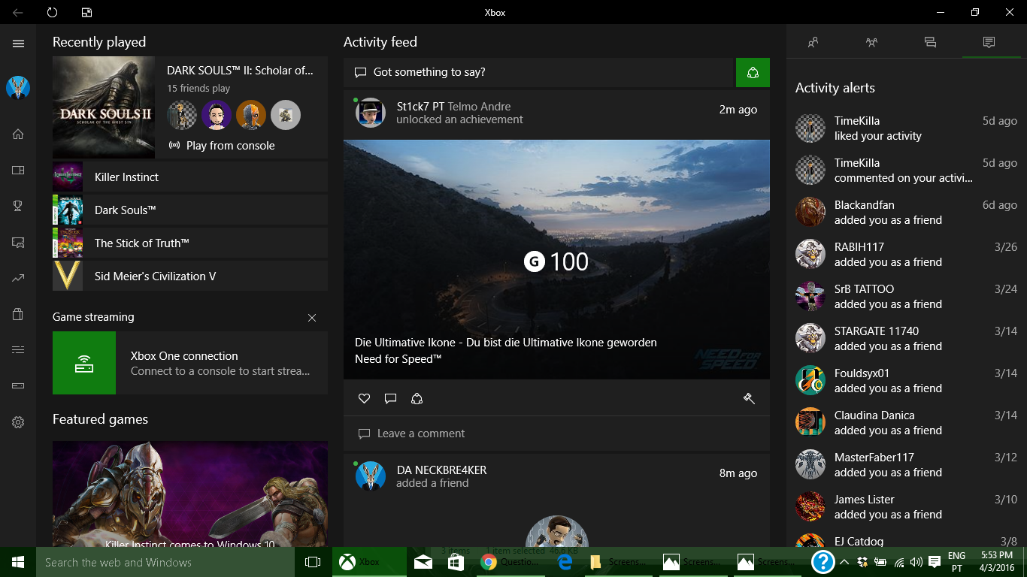Viewport: 1027px width, 577px height.
Task: Click the green share button beside post box
Action: tap(753, 72)
